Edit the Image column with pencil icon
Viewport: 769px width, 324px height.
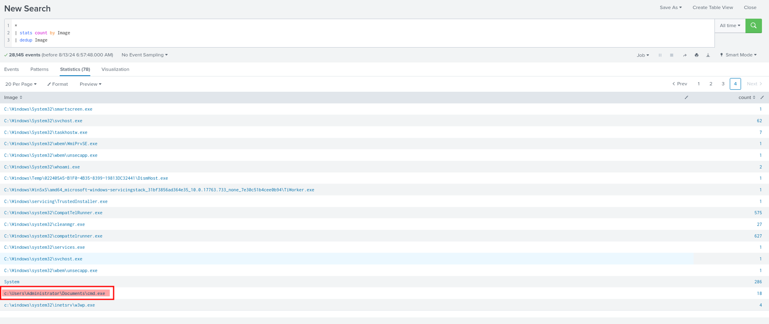686,98
